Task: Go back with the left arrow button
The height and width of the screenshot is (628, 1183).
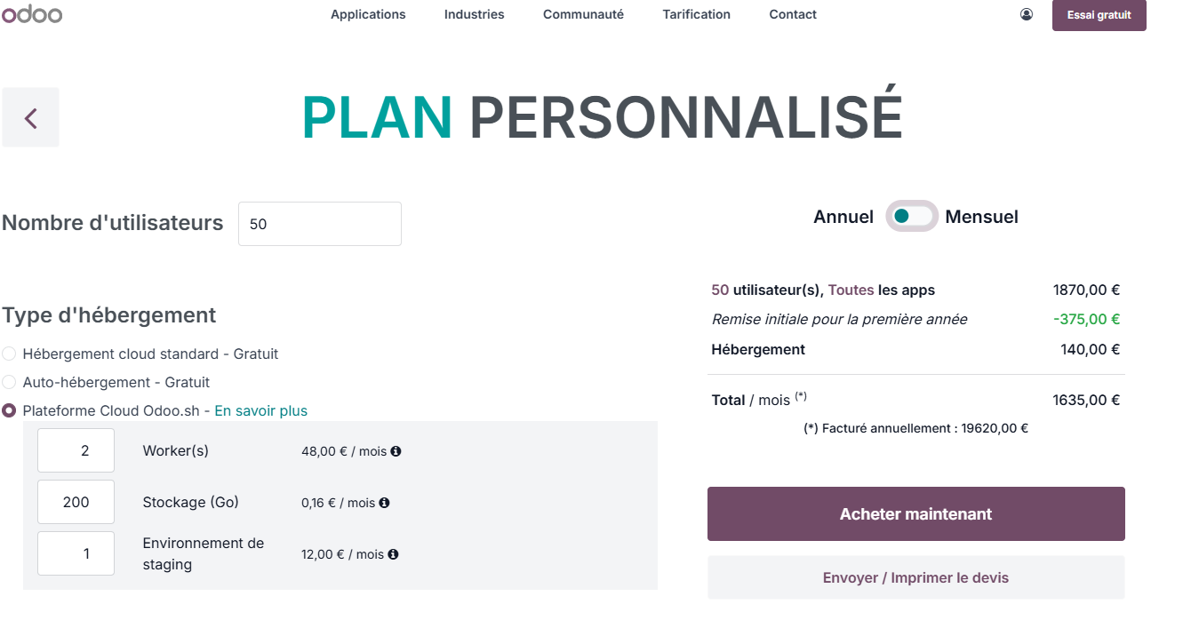Action: tap(31, 117)
